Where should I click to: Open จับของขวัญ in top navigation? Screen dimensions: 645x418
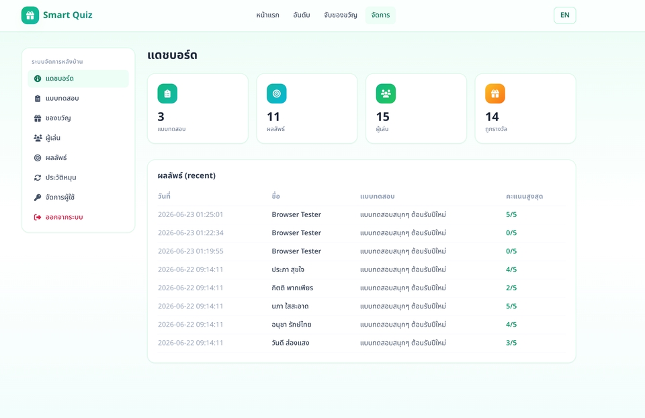(x=340, y=15)
